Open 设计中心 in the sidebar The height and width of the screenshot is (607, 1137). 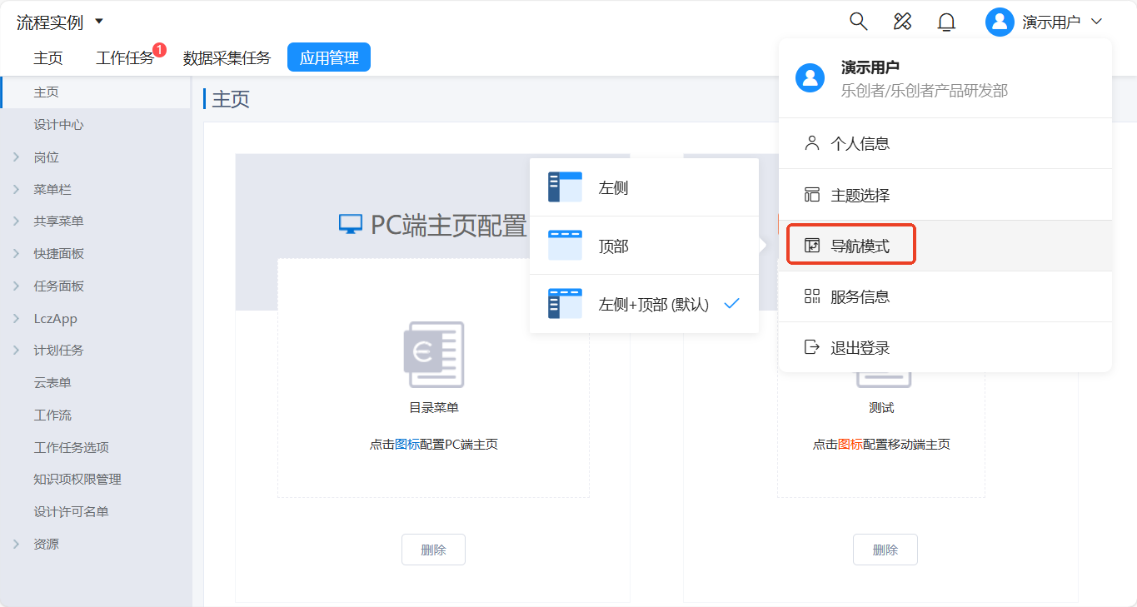58,125
